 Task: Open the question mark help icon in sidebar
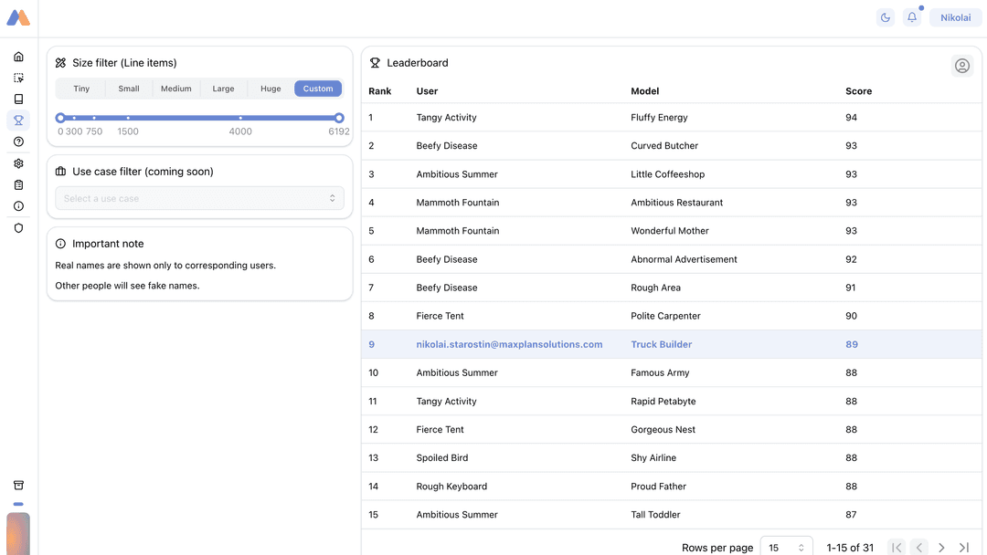pyautogui.click(x=18, y=142)
